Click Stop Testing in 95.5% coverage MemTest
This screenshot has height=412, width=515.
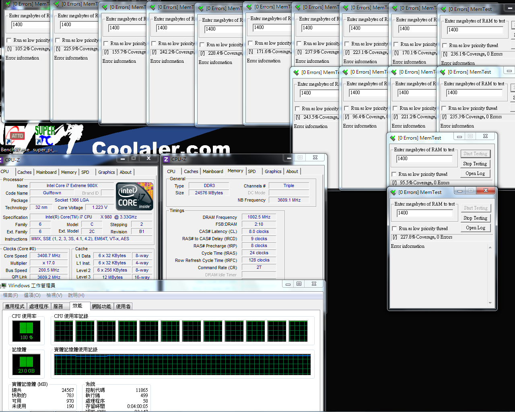tap(475, 164)
